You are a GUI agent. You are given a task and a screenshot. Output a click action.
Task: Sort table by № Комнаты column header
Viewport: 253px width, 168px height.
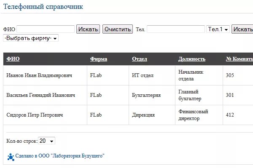240,59
